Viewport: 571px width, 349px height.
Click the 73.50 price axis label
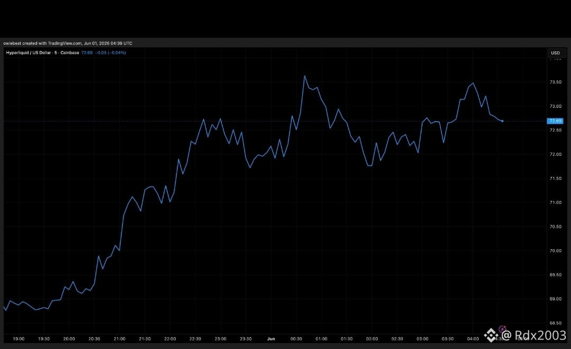[x=555, y=82]
